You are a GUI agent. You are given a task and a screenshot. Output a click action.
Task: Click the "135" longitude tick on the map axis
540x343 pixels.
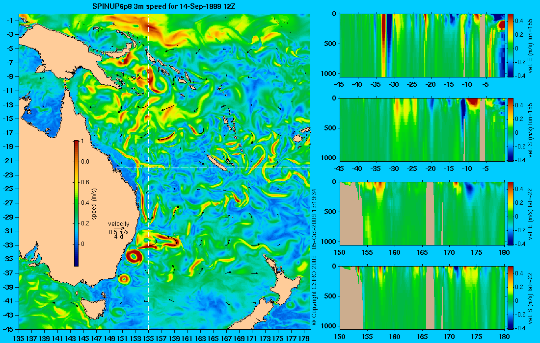click(19, 339)
